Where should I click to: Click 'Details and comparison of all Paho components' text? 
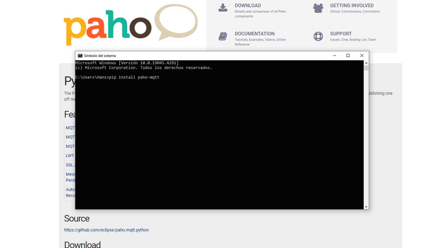tap(260, 14)
